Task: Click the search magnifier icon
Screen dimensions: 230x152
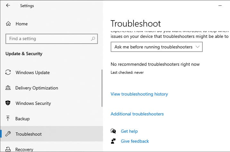Action: (93, 39)
